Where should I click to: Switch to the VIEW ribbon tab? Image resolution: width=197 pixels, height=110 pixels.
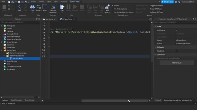(x=55, y=2)
